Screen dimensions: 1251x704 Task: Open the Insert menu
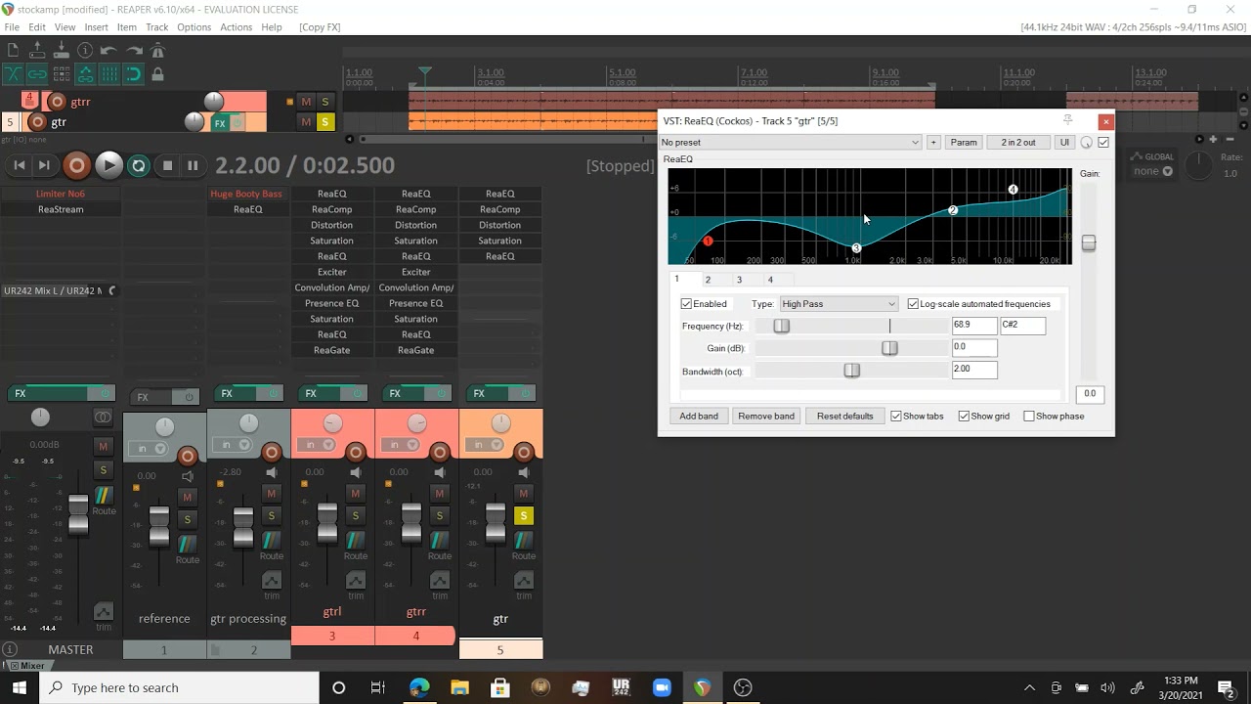point(96,27)
